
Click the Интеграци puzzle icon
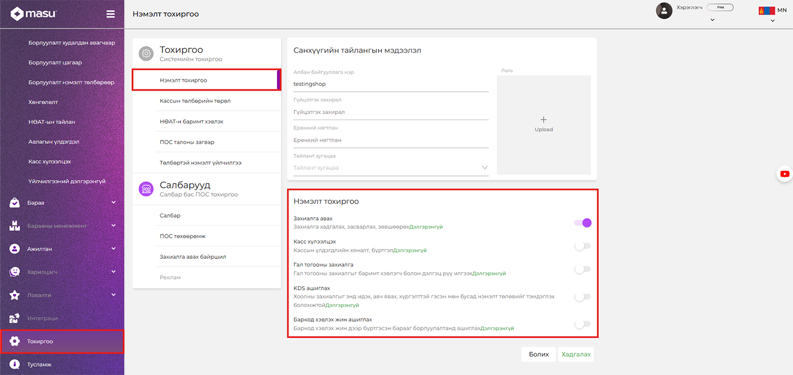15,318
